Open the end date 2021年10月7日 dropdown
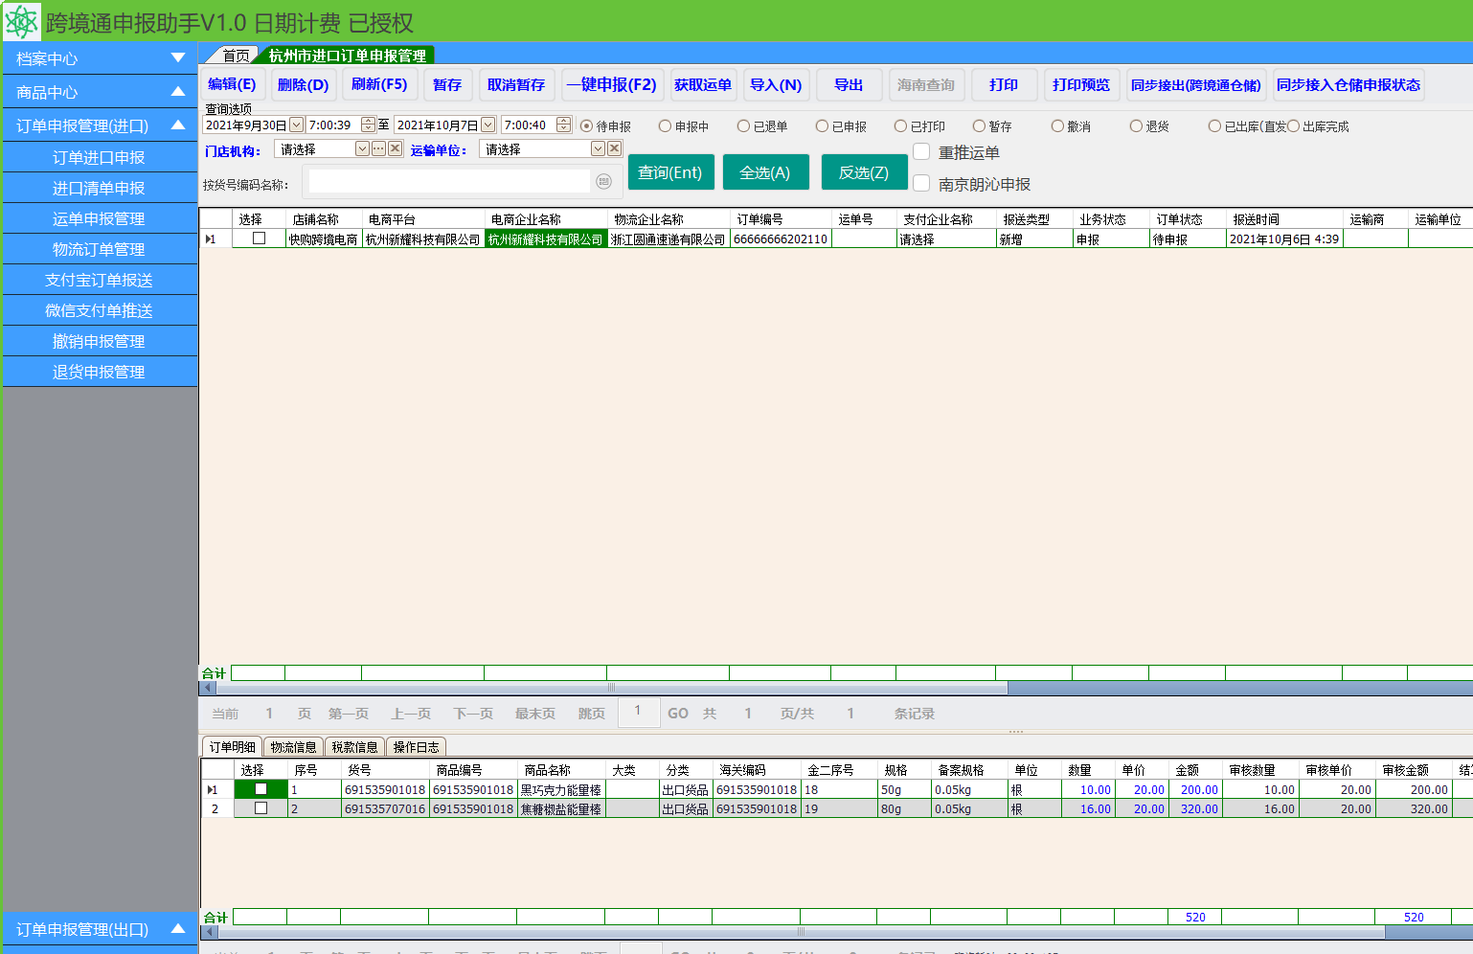This screenshot has width=1473, height=954. (x=487, y=125)
